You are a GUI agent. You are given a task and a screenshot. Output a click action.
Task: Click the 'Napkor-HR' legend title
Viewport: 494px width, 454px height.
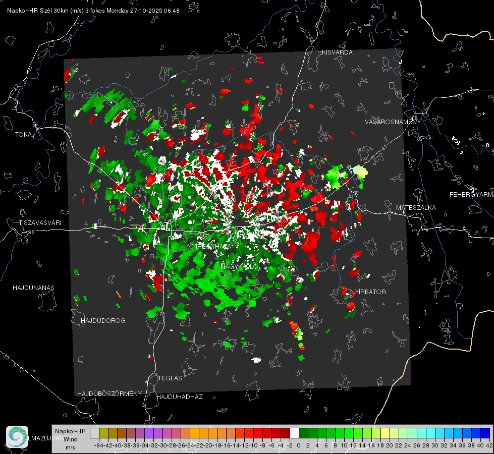pos(70,431)
